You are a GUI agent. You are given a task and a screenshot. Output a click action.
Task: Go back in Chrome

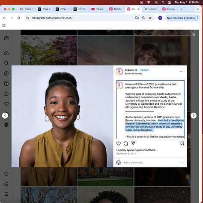click(x=4, y=18)
